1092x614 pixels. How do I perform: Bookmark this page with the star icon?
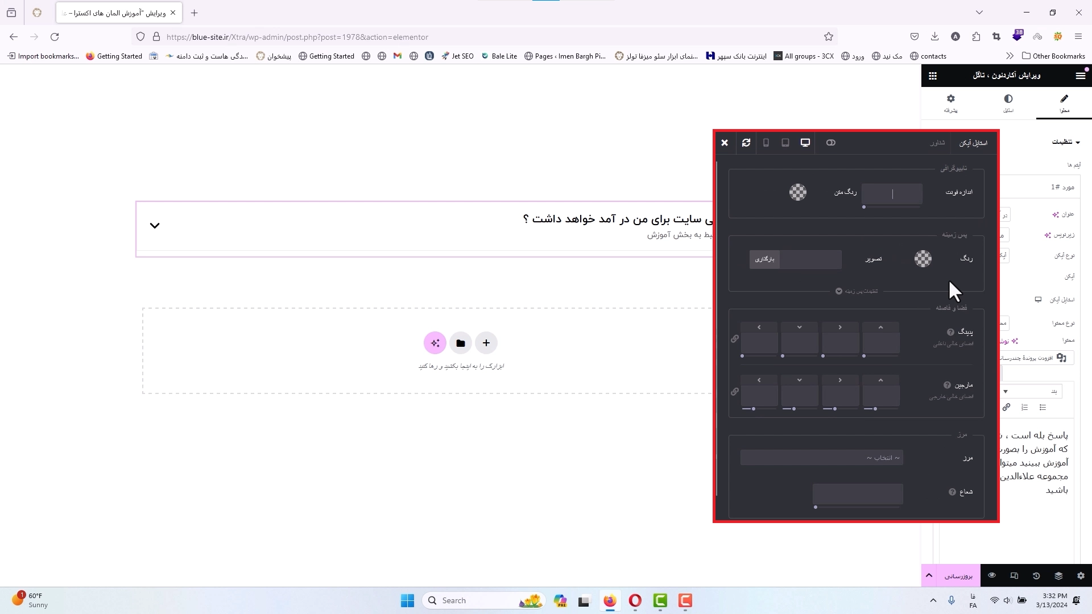pyautogui.click(x=829, y=37)
